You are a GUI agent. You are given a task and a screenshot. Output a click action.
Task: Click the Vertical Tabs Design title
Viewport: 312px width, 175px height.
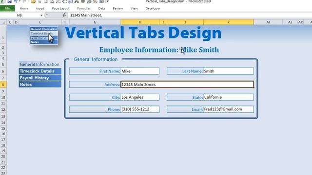tap(143, 33)
